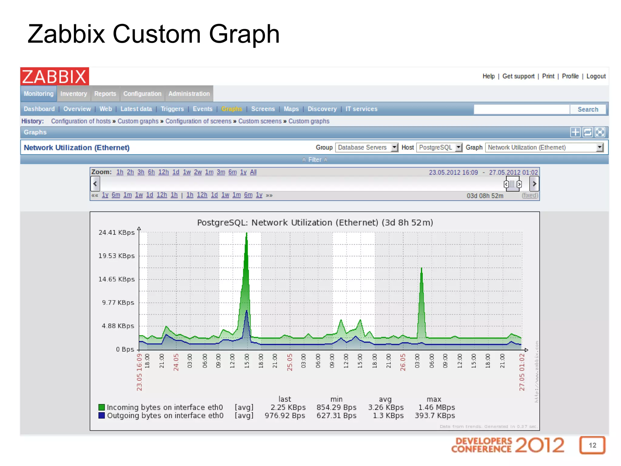
Task: Click the Logout link
Action: point(596,76)
